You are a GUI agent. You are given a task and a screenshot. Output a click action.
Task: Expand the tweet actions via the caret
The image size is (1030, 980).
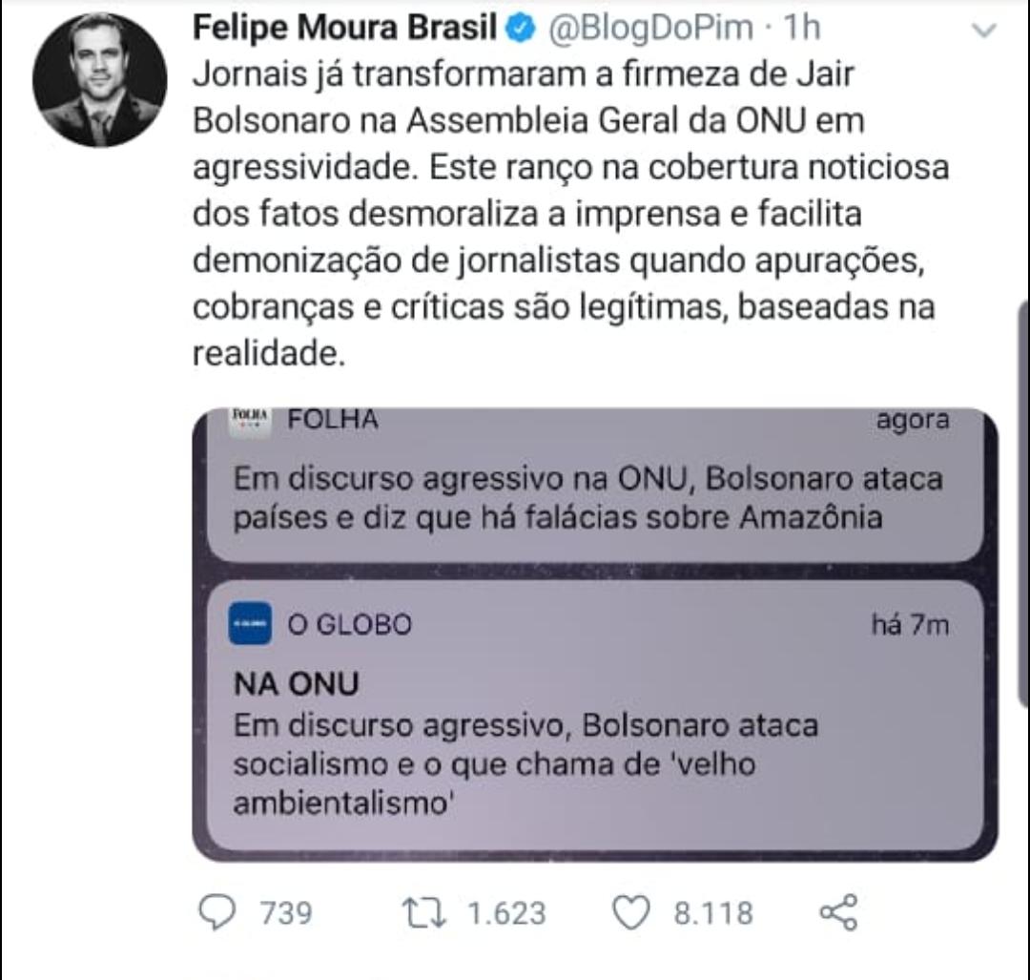pyautogui.click(x=984, y=30)
